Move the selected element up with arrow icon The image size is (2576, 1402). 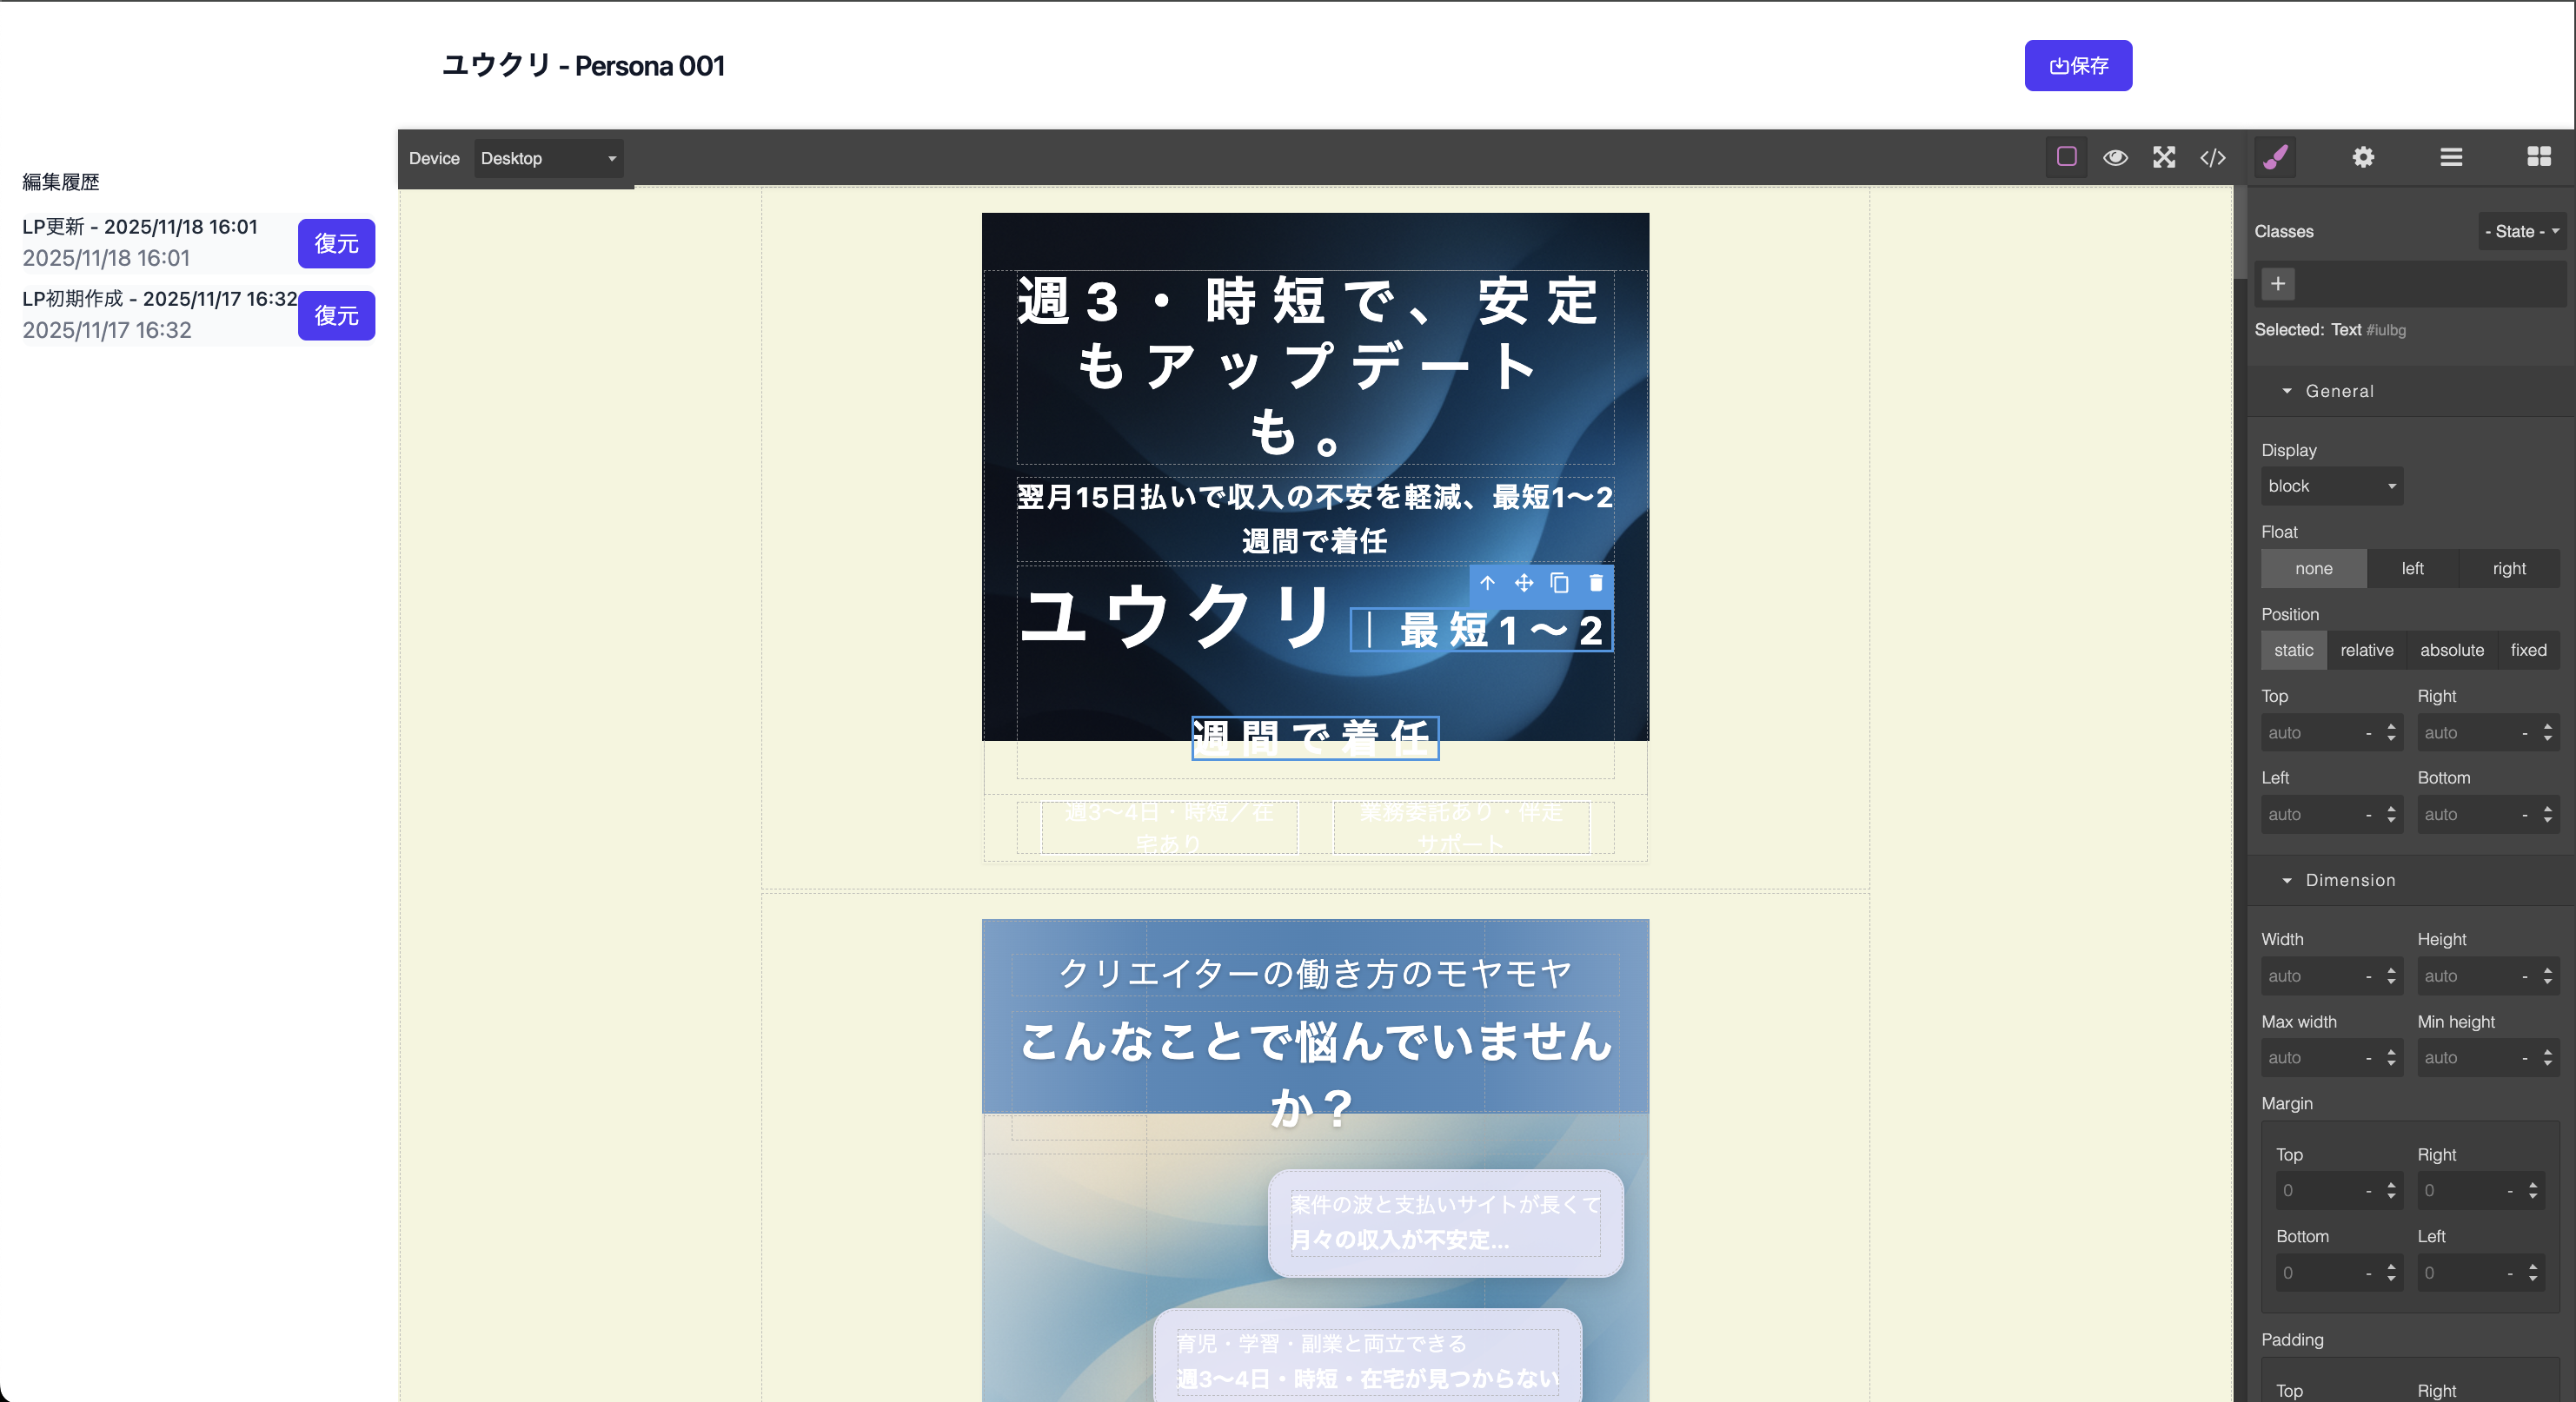1489,584
